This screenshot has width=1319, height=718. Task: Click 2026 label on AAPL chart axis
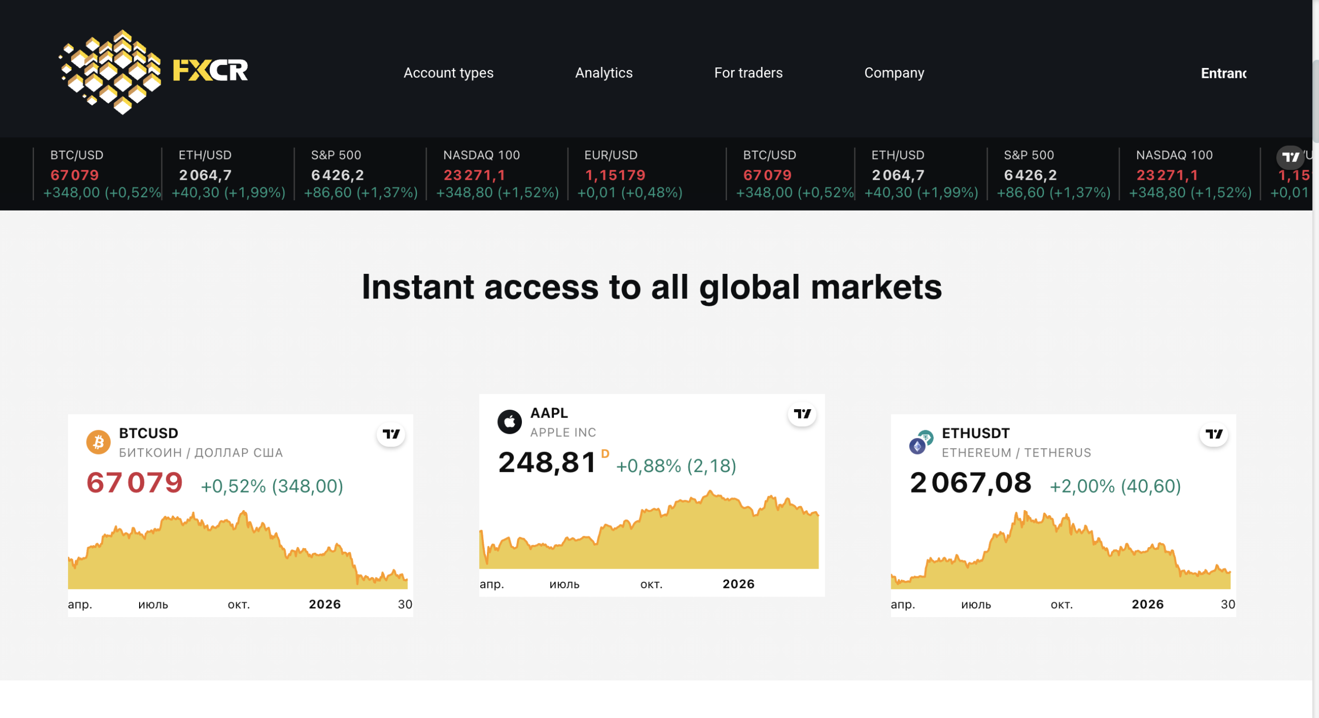point(738,584)
